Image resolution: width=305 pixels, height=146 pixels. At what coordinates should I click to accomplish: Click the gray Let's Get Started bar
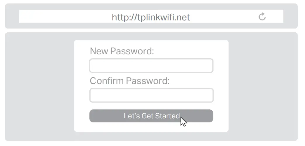point(151,116)
